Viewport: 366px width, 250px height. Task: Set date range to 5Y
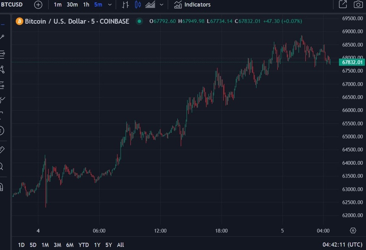point(109,245)
